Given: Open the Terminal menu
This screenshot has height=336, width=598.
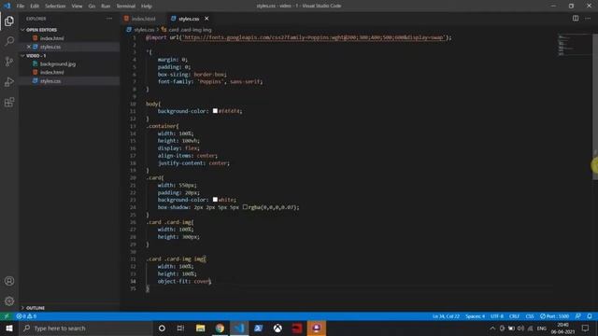Looking at the screenshot, I should [126, 6].
